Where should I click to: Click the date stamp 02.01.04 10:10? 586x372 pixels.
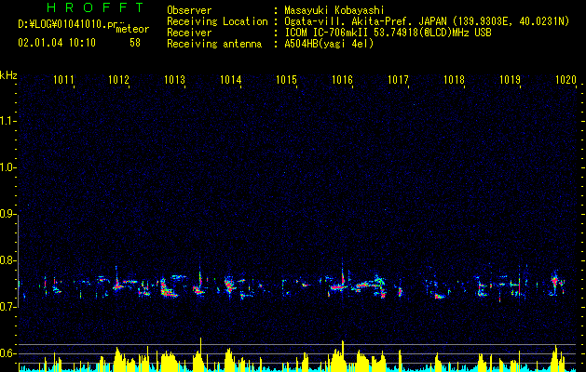pyautogui.click(x=57, y=43)
